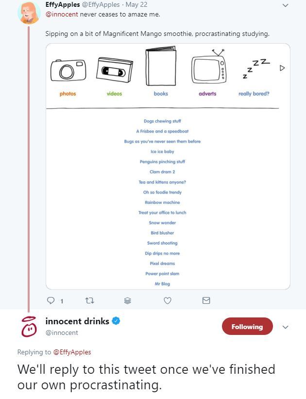Image resolution: width=306 pixels, height=399 pixels.
Task: Open the @EffyApples mention link
Action: (72, 352)
